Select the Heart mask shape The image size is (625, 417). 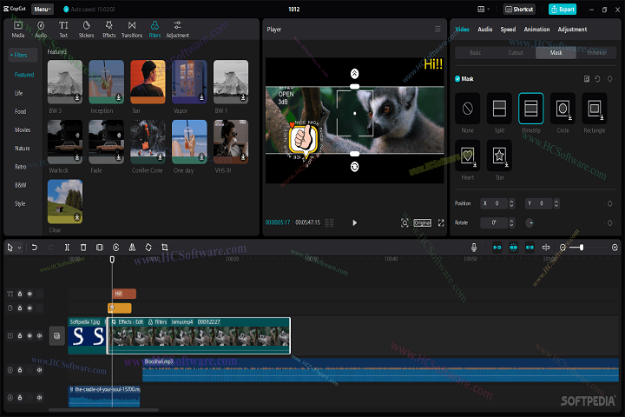(468, 155)
